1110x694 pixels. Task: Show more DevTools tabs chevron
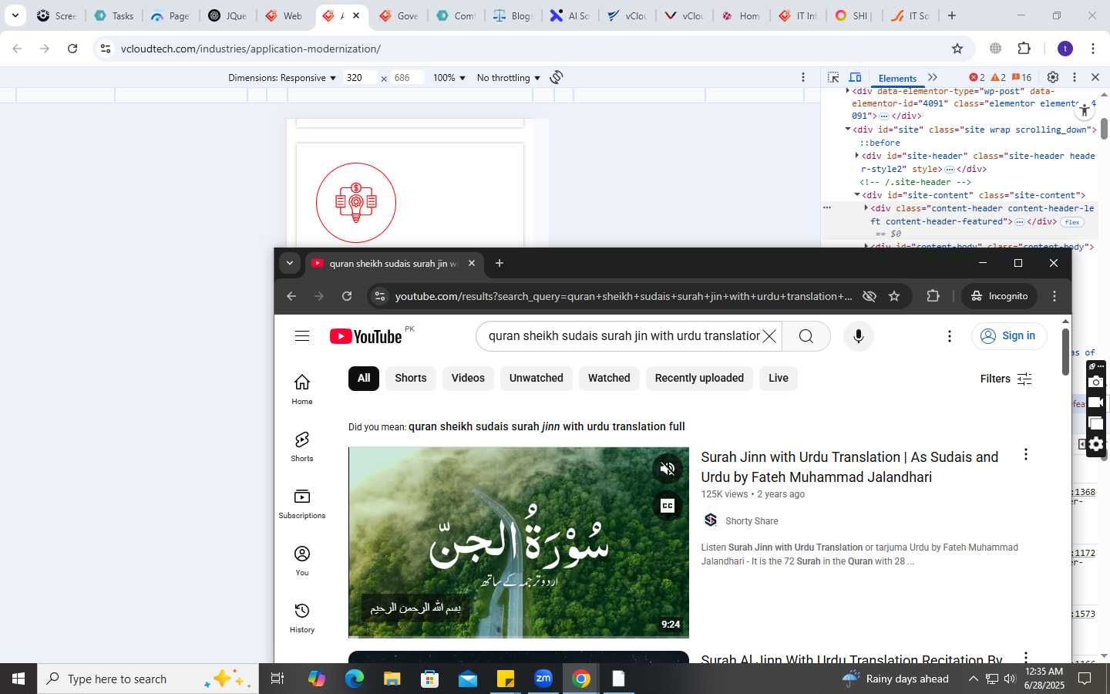click(933, 77)
